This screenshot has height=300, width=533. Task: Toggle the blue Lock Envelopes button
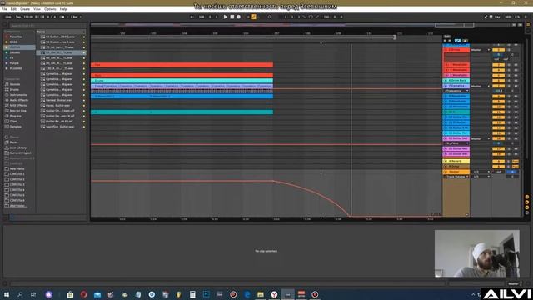[457, 41]
